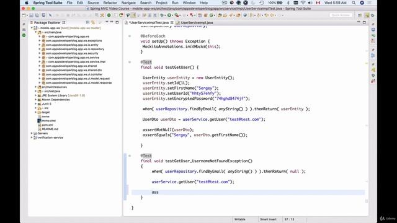Expand the Servers project node

tap(32, 133)
